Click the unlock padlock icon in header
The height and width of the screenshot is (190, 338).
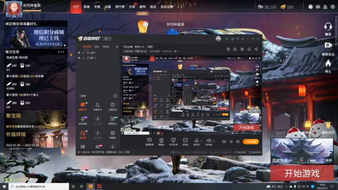(x=235, y=49)
